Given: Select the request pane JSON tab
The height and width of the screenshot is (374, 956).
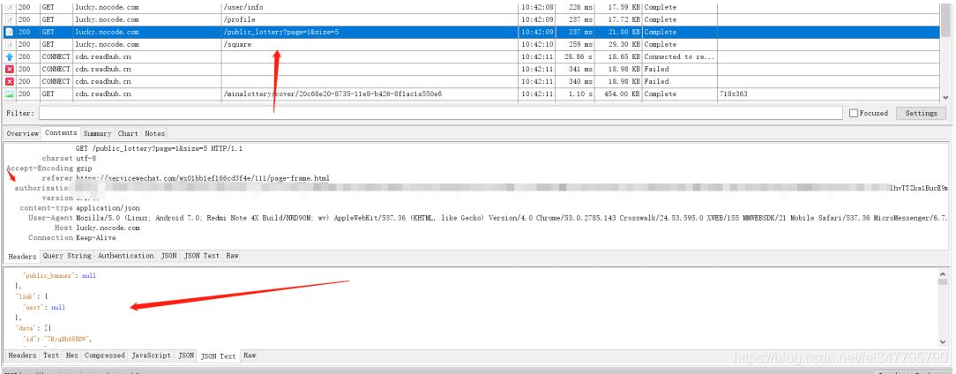Looking at the screenshot, I should pyautogui.click(x=168, y=256).
